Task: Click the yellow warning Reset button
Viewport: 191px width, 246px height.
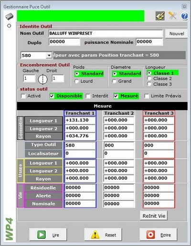Action: (x=103, y=235)
